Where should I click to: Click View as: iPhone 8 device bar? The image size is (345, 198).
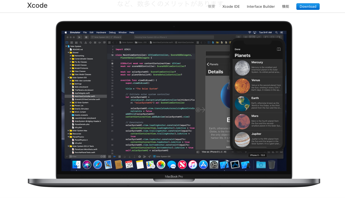click(x=214, y=152)
